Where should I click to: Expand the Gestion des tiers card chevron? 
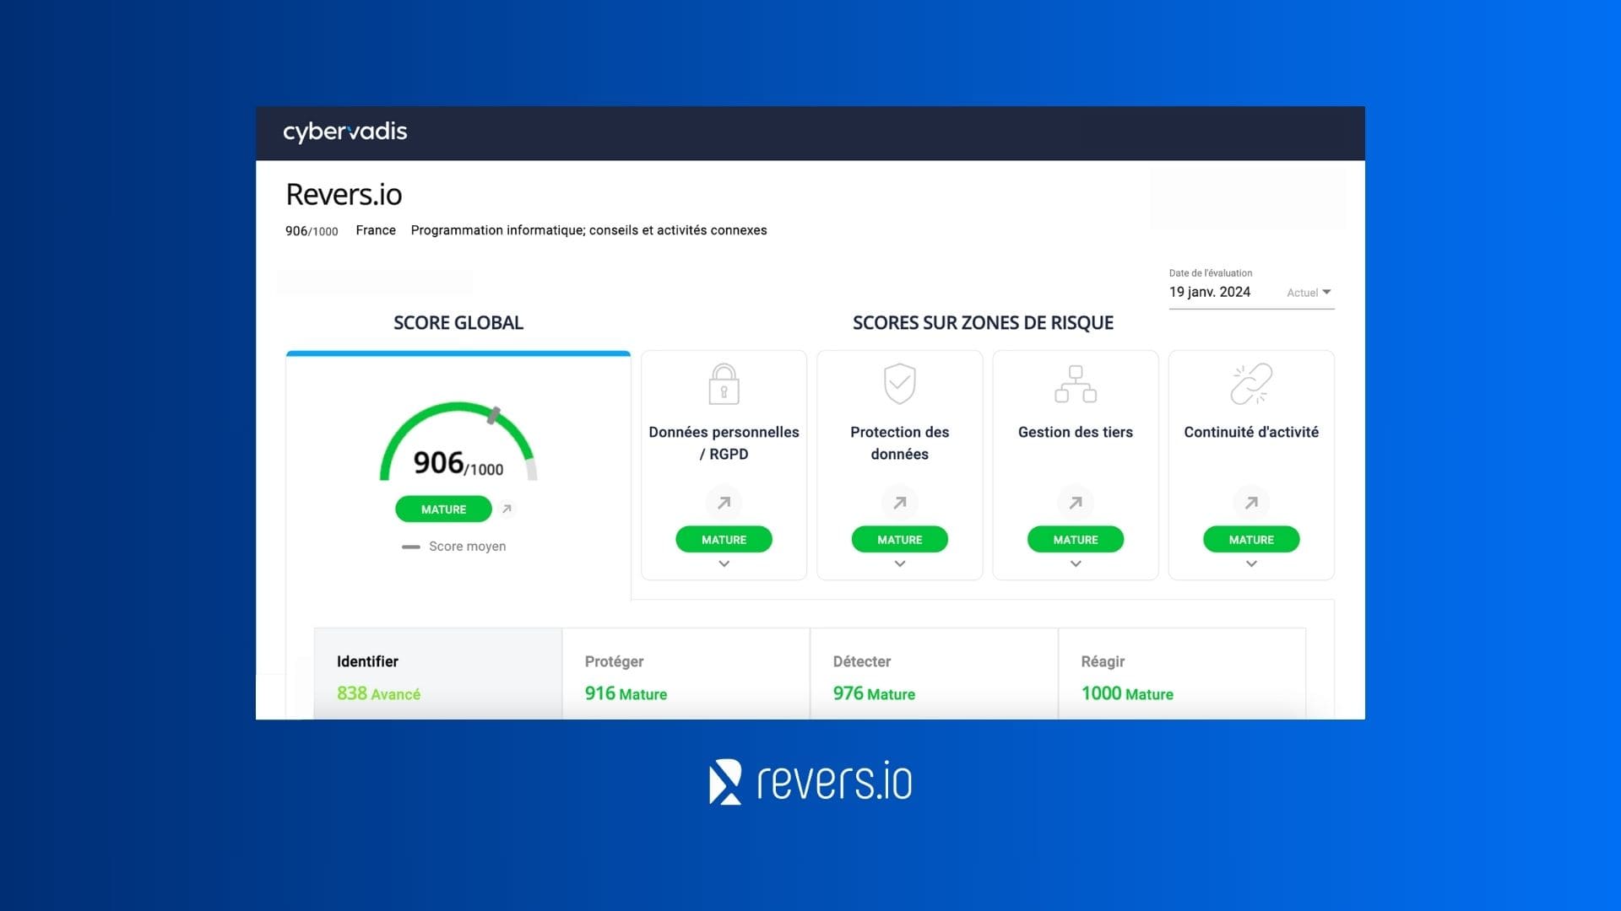(1075, 563)
